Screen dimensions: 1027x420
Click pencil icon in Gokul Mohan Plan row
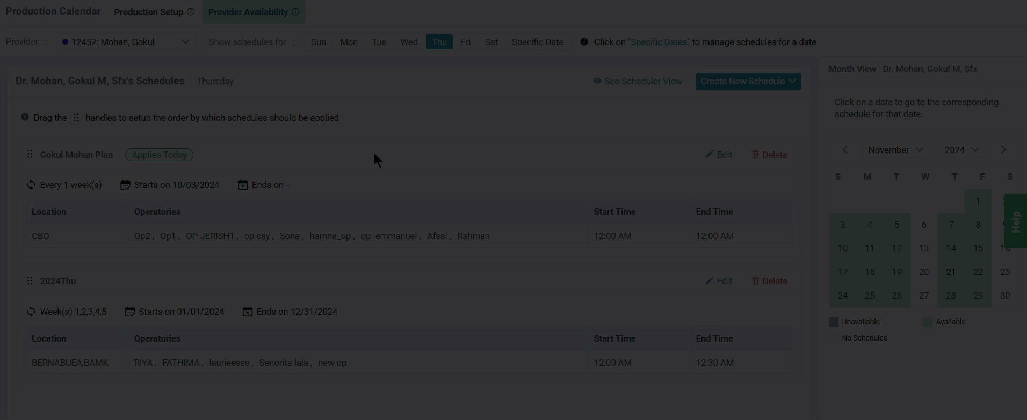(x=709, y=154)
